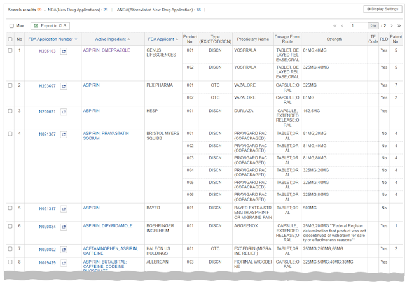407x284 pixels.
Task: Click the Patent No. column header
Action: coord(396,39)
